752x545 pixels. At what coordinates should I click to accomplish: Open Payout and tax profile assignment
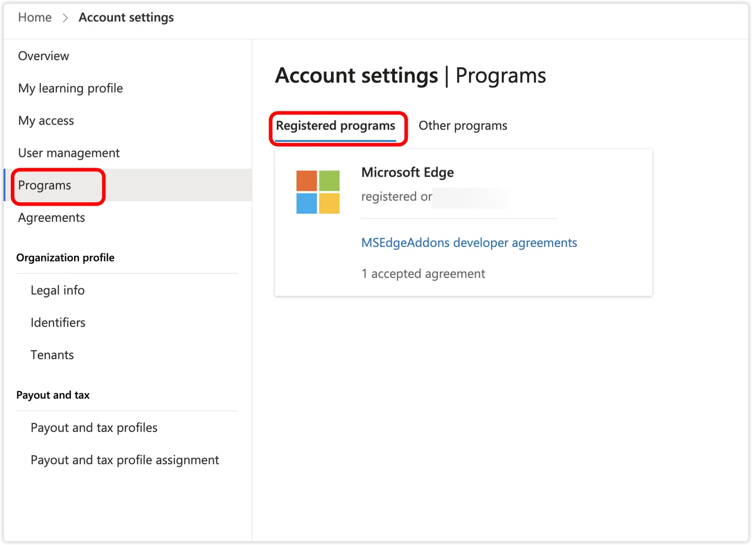point(125,460)
